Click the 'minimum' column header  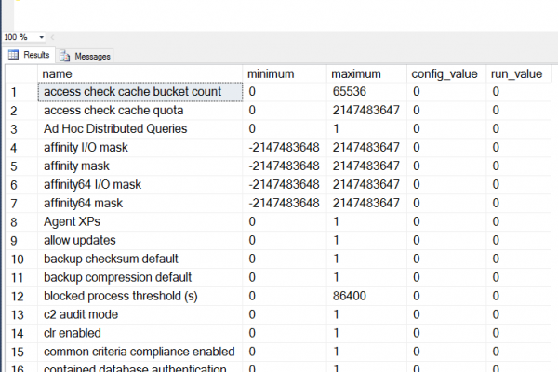(x=285, y=74)
